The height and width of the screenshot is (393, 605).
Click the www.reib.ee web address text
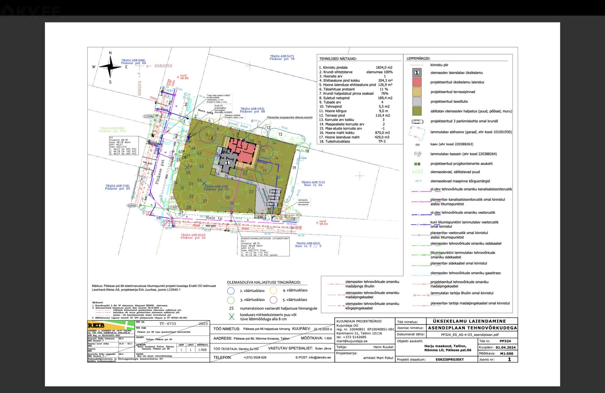[x=124, y=333]
